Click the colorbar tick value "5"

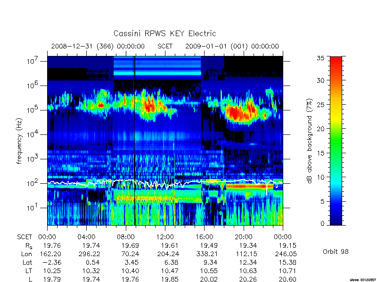pos(322,202)
